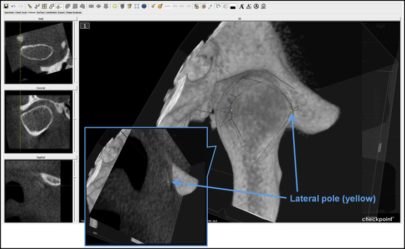The image size is (405, 249).
Task: Select the grid patch landmark tool
Action: pyautogui.click(x=44, y=6)
